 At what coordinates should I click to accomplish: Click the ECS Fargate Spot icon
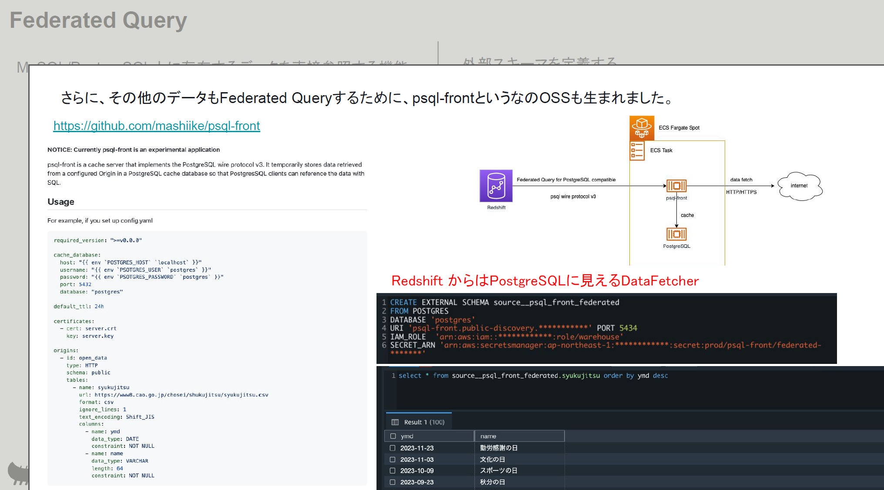(x=642, y=128)
